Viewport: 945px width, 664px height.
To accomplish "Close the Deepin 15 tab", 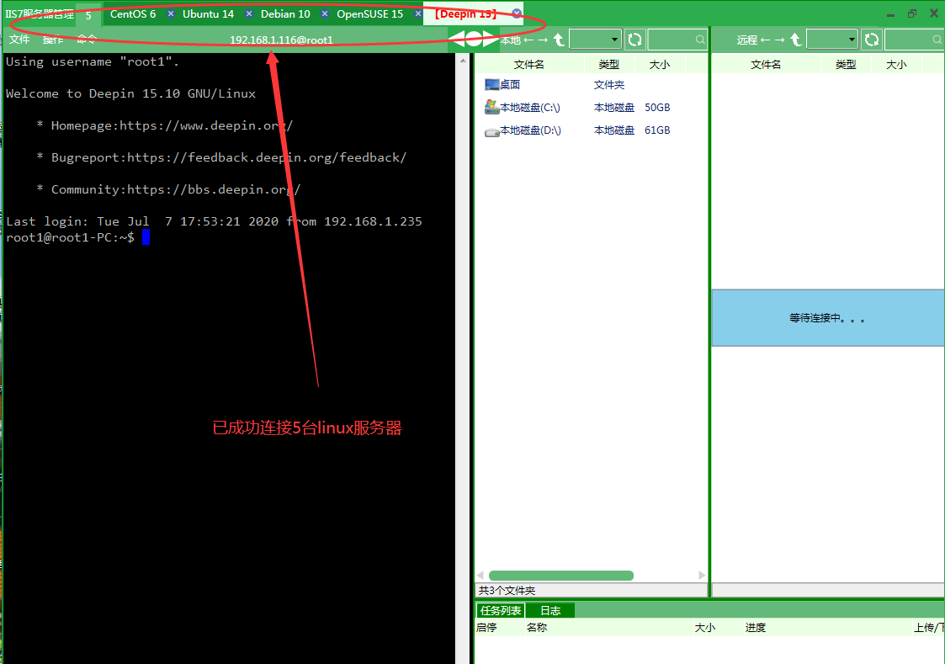I will [517, 13].
